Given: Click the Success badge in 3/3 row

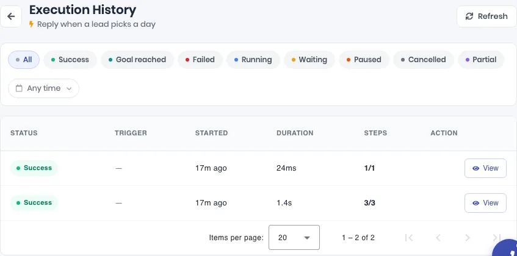Looking at the screenshot, I should (x=34, y=203).
